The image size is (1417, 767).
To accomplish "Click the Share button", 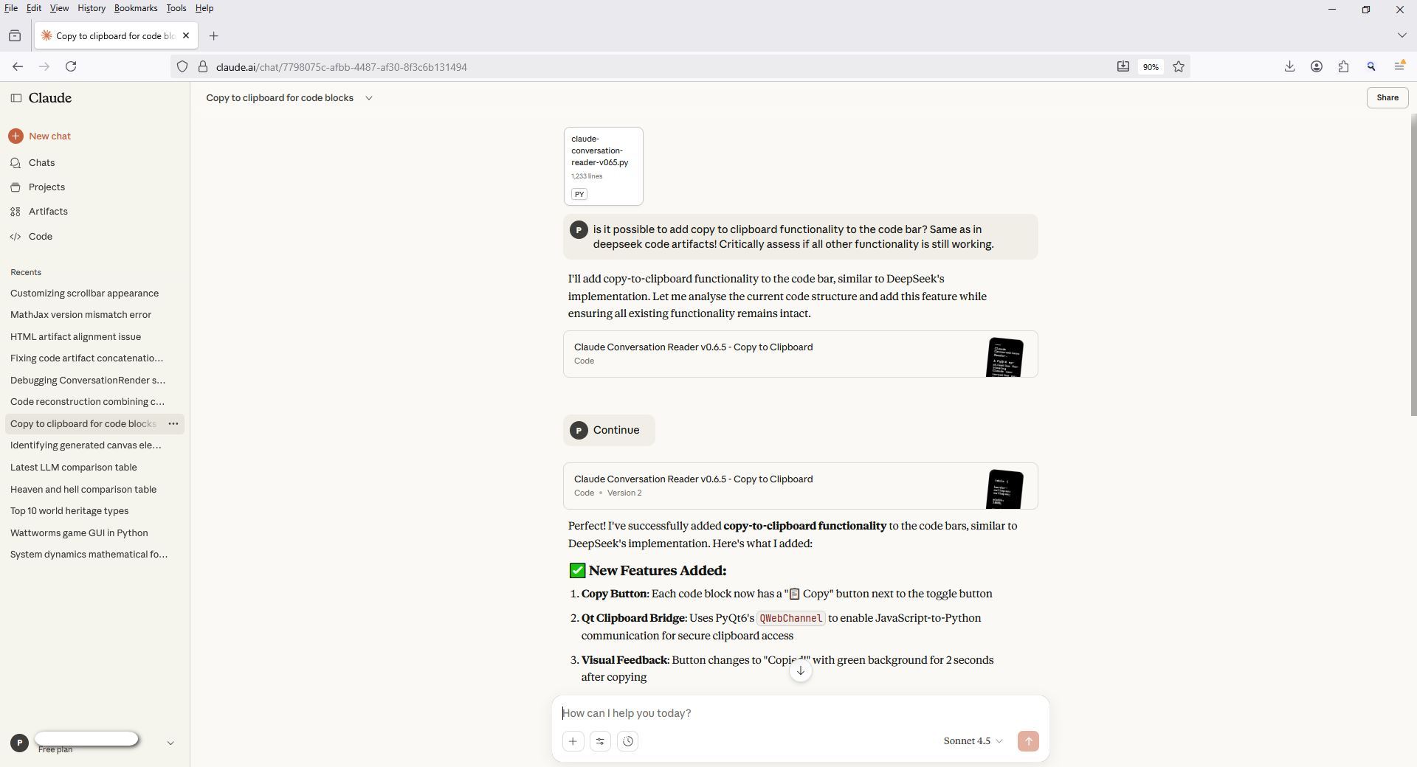I will pyautogui.click(x=1387, y=97).
